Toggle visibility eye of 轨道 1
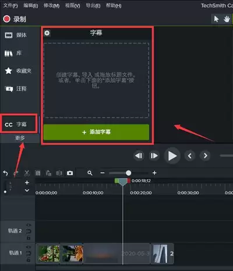 29,247
